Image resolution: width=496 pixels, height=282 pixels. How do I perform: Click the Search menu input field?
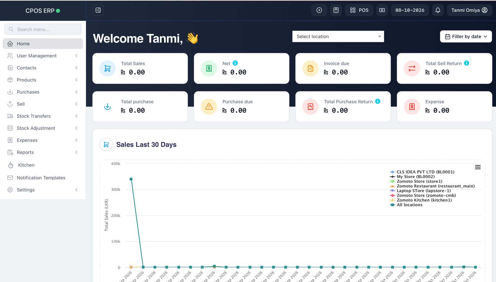43,29
